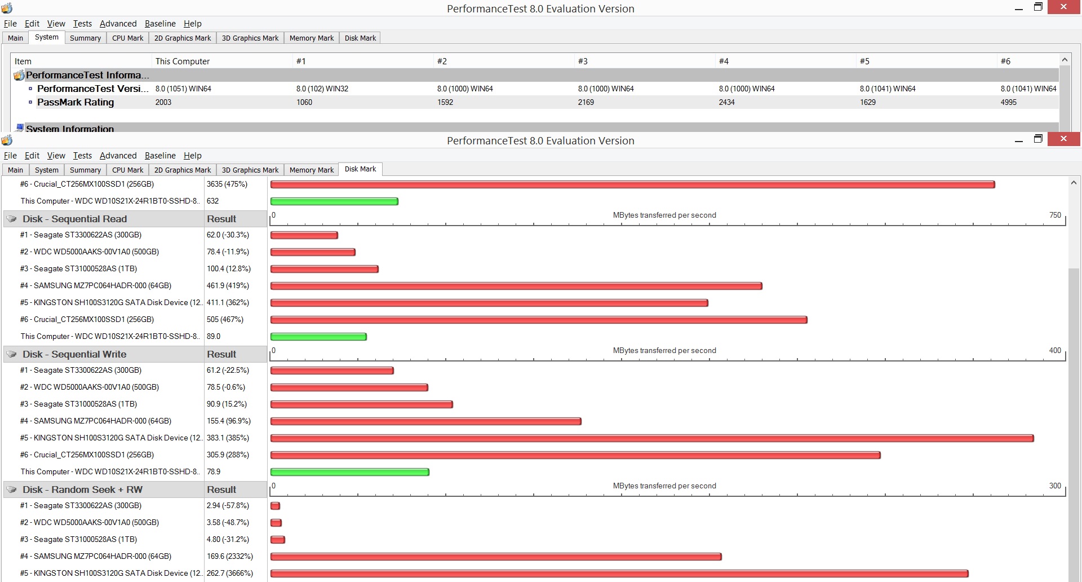Open 3D Graphics Mark tab in lower window

click(x=250, y=170)
